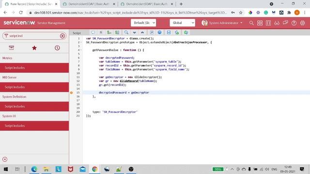Open Mail app from taskbar

[x=83, y=169]
